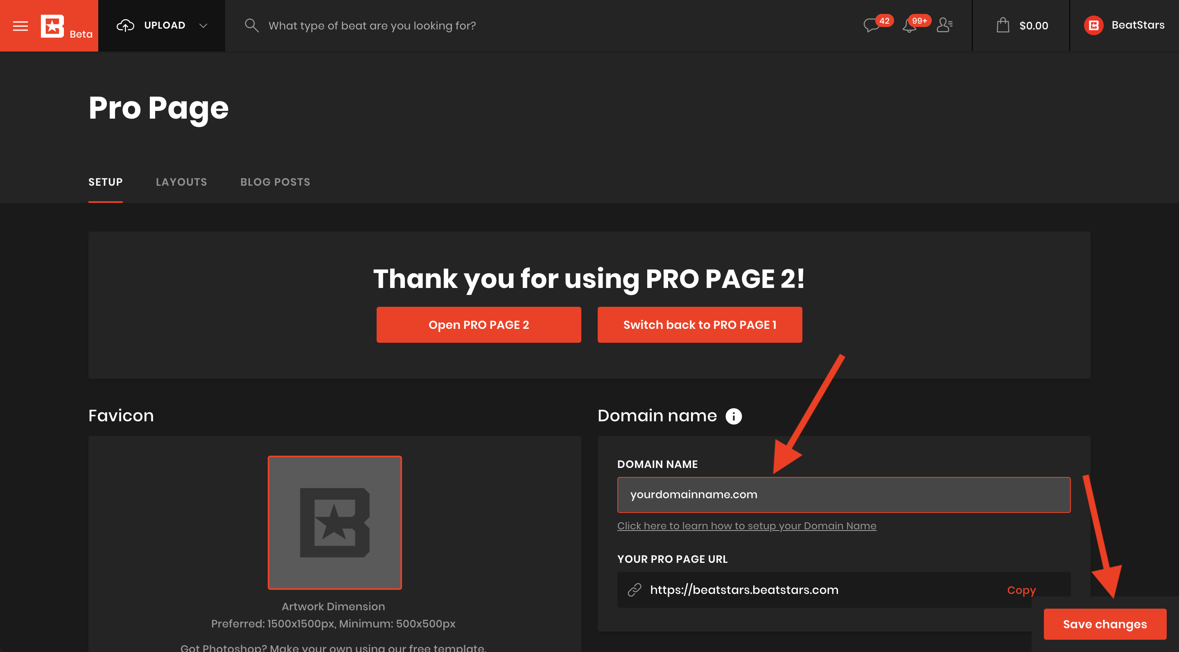The image size is (1179, 652).
Task: Click the add user icon
Action: click(x=945, y=25)
